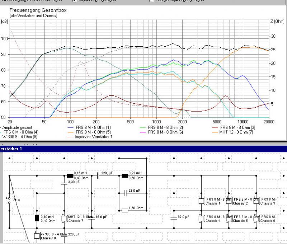Select the W 300 S Chassis 8 woofer symbol
This screenshot has height=244, width=287.
pos(37,235)
